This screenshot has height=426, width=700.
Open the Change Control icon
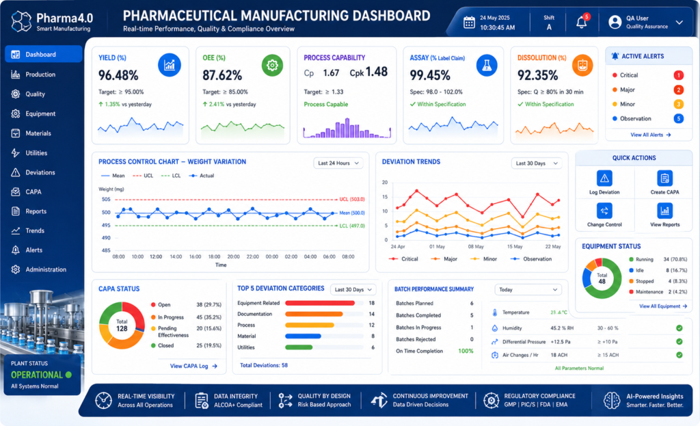(604, 211)
